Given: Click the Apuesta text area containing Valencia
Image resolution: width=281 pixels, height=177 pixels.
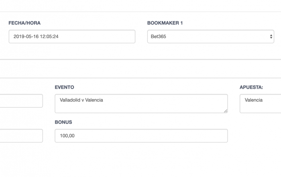Looking at the screenshot, I should point(261,104).
